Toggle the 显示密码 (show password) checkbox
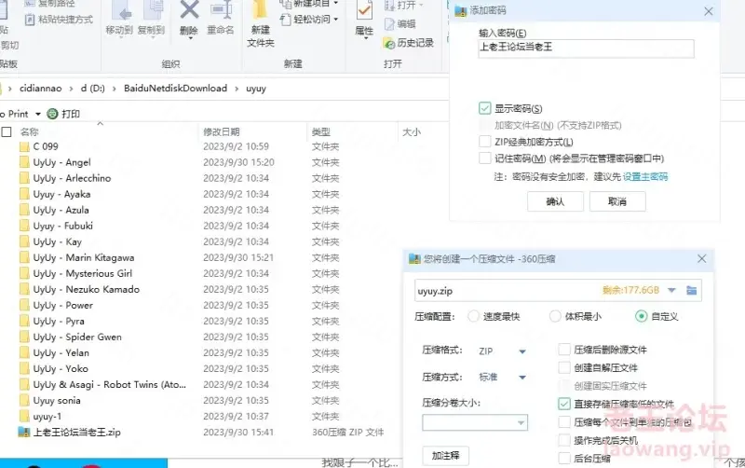 pyautogui.click(x=484, y=108)
